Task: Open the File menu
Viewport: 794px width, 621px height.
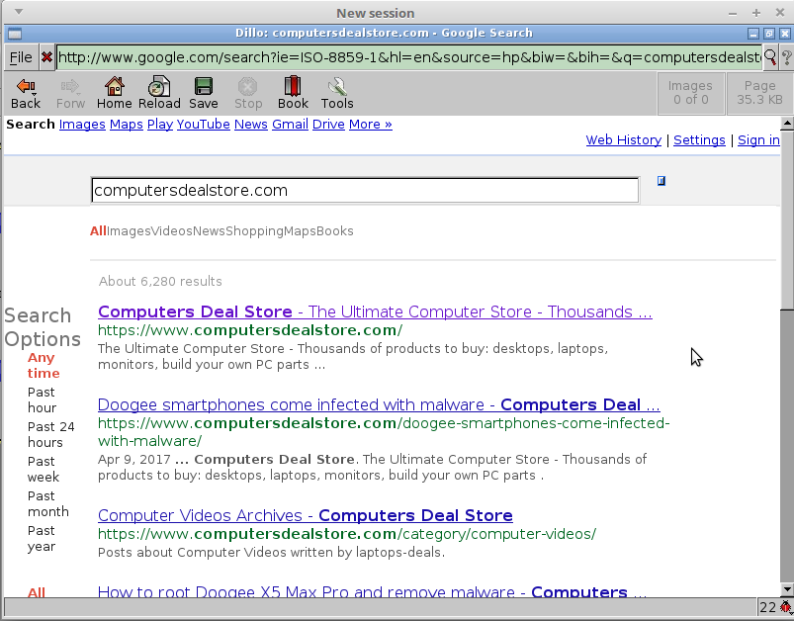Action: point(21,57)
